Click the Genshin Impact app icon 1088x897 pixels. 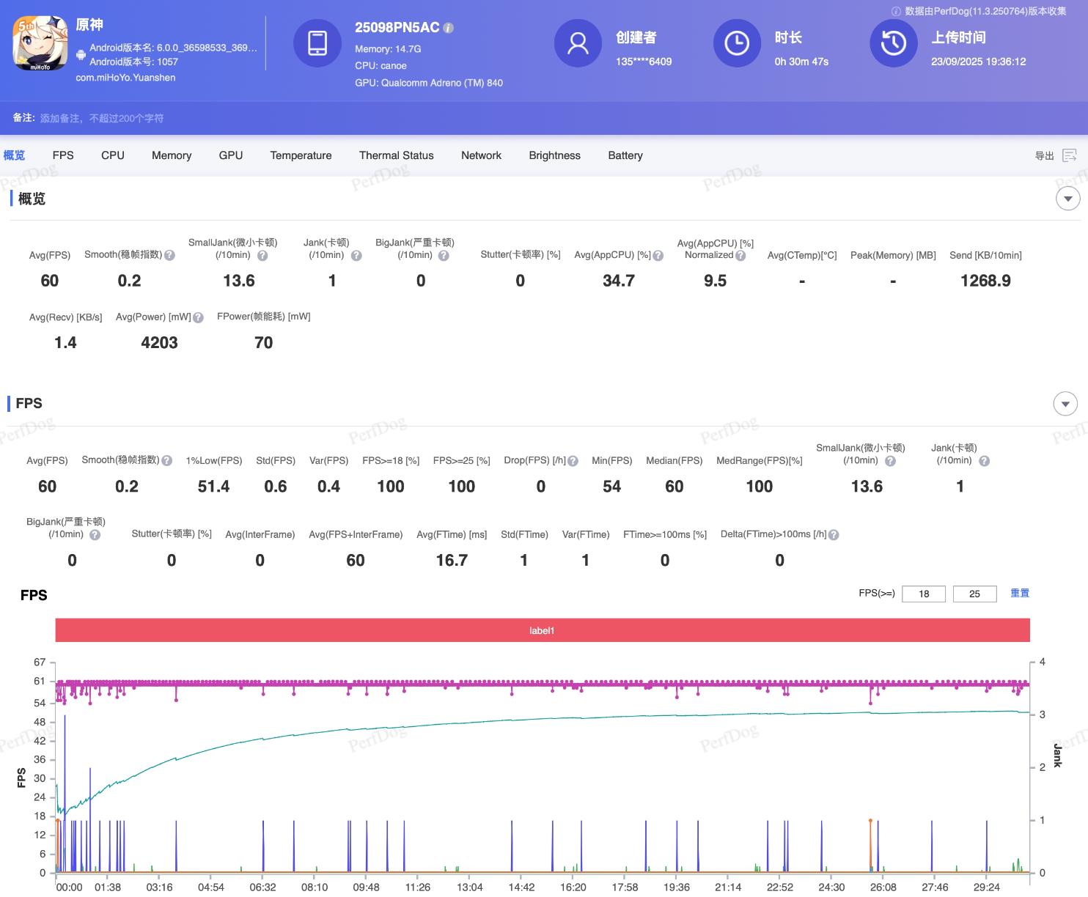point(40,43)
